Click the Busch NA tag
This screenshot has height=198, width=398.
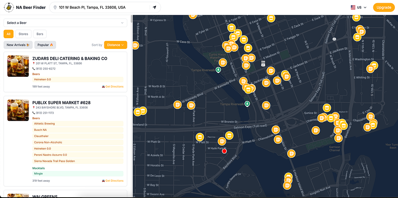coord(78,130)
